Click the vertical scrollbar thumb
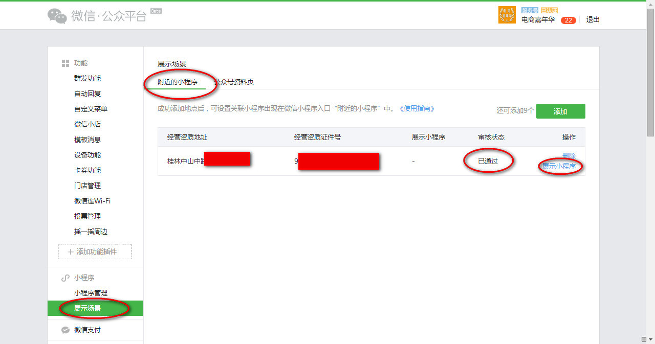 pos(651,73)
